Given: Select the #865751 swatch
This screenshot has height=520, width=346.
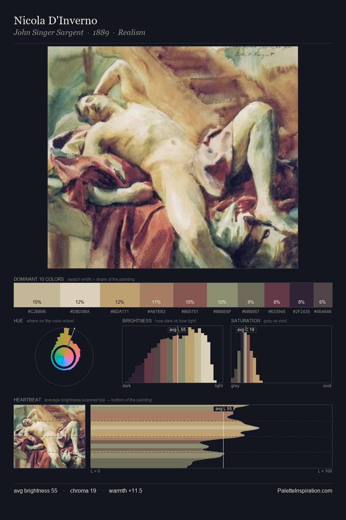Looking at the screenshot, I should coord(190,295).
